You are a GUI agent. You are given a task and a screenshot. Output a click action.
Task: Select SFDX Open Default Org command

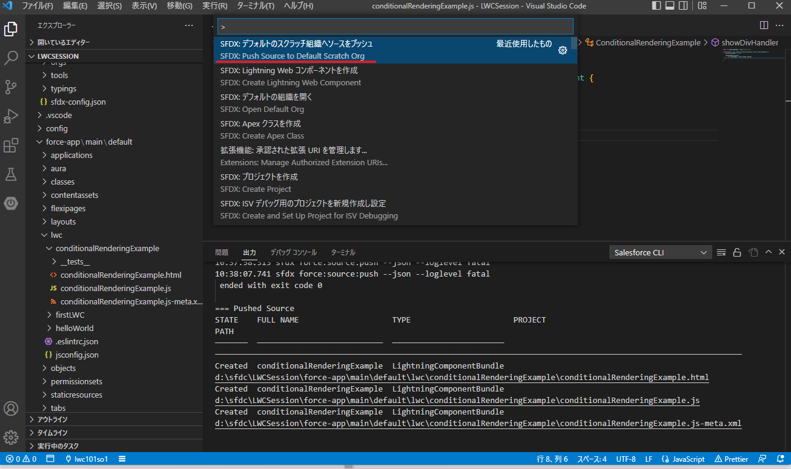click(395, 103)
